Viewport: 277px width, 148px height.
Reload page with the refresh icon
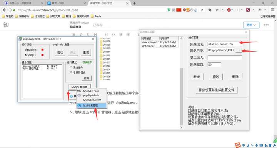point(202,10)
